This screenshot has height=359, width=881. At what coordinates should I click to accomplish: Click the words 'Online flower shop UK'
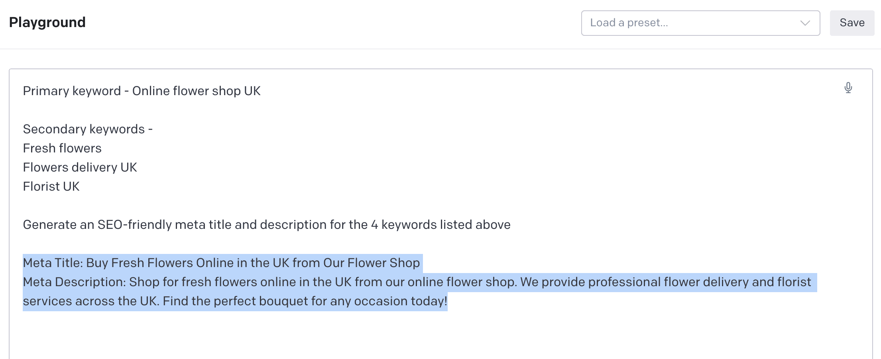tap(196, 91)
